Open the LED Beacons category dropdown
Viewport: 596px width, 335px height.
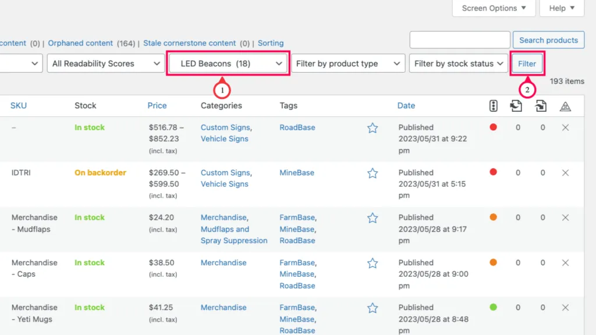(x=228, y=63)
